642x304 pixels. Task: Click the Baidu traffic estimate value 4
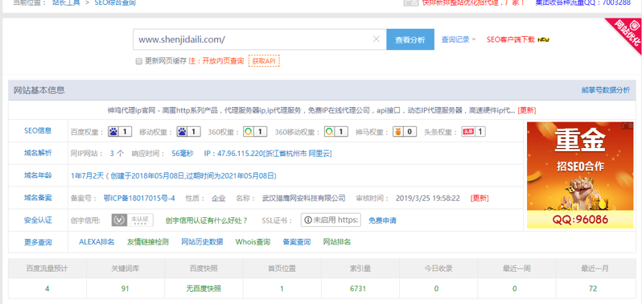click(47, 289)
